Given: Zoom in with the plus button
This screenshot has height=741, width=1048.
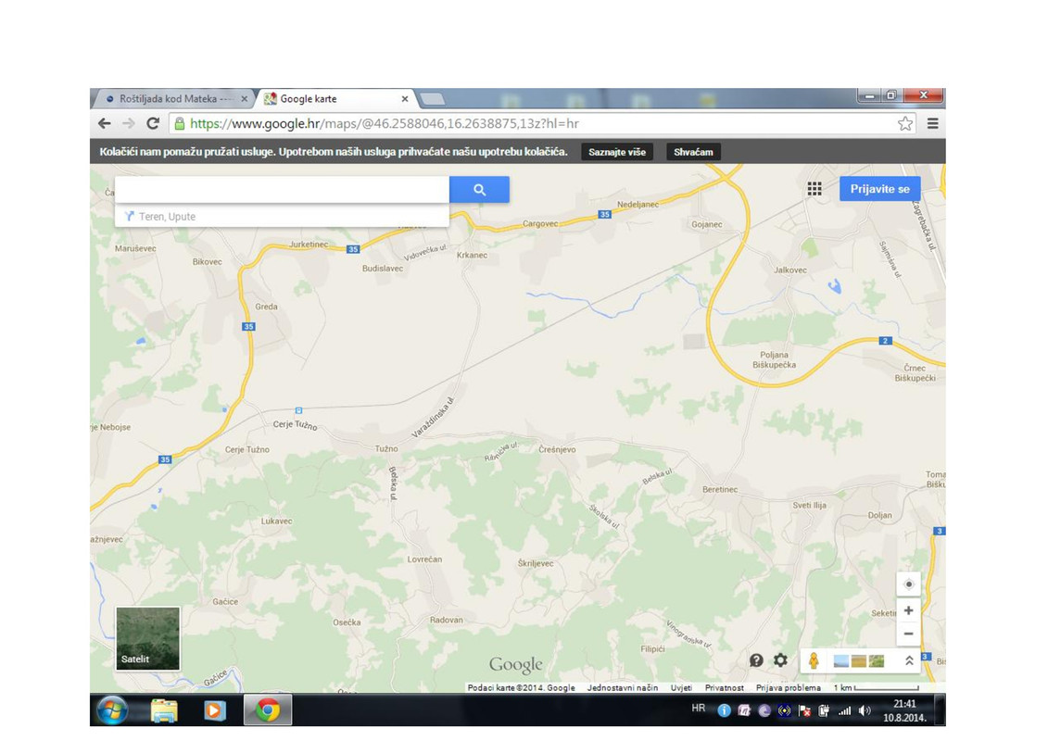Looking at the screenshot, I should pyautogui.click(x=908, y=610).
